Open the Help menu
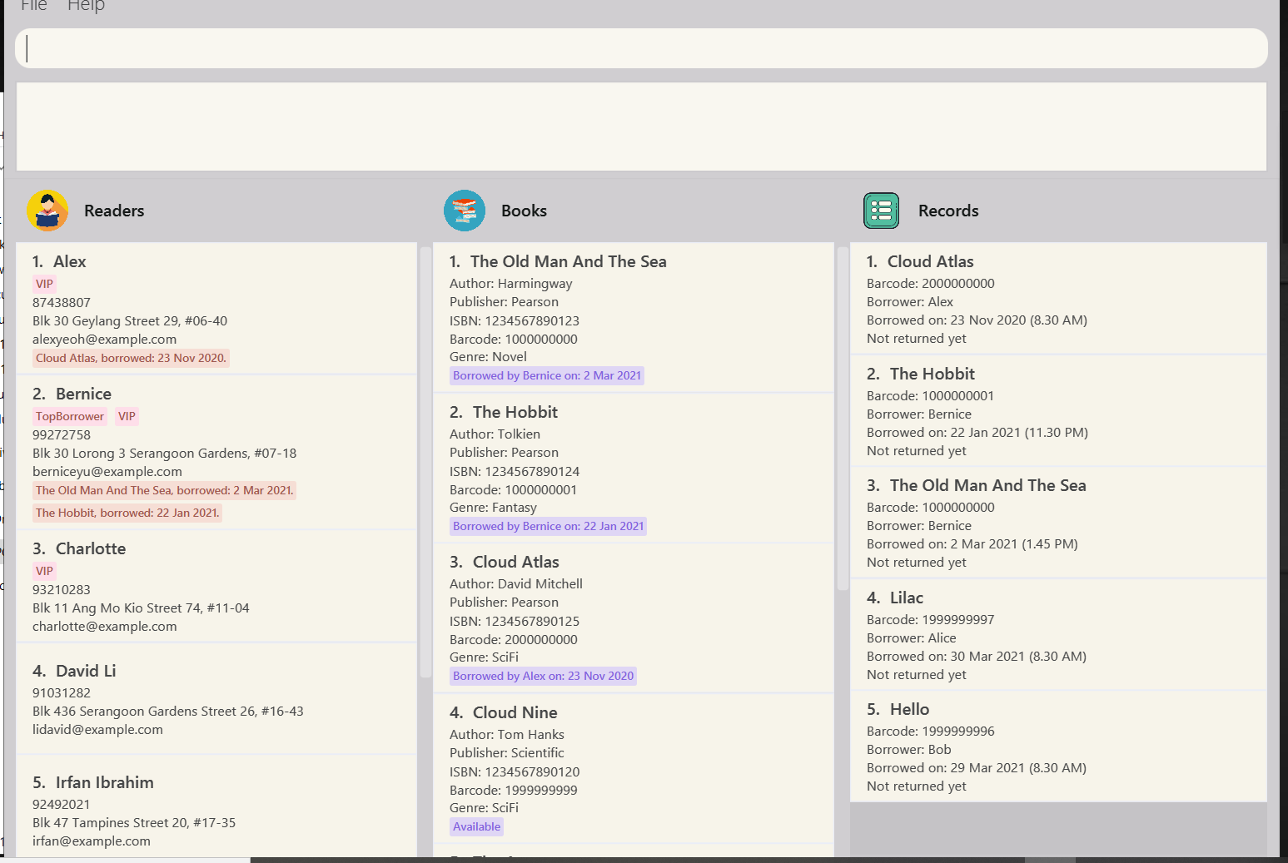The image size is (1288, 863). (x=86, y=6)
